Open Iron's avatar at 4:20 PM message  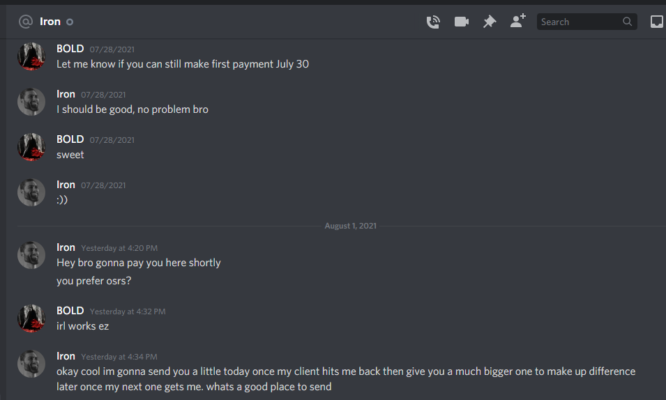point(31,255)
